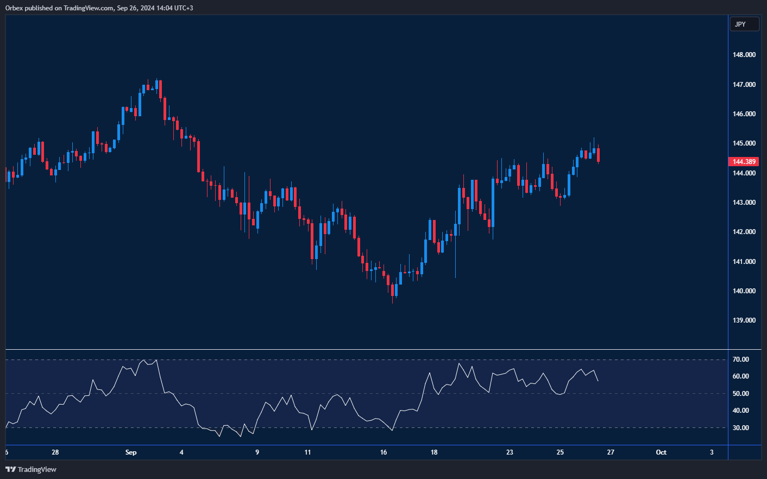This screenshot has height=479, width=767.
Task: Open the JPY currency selector
Action: (744, 24)
